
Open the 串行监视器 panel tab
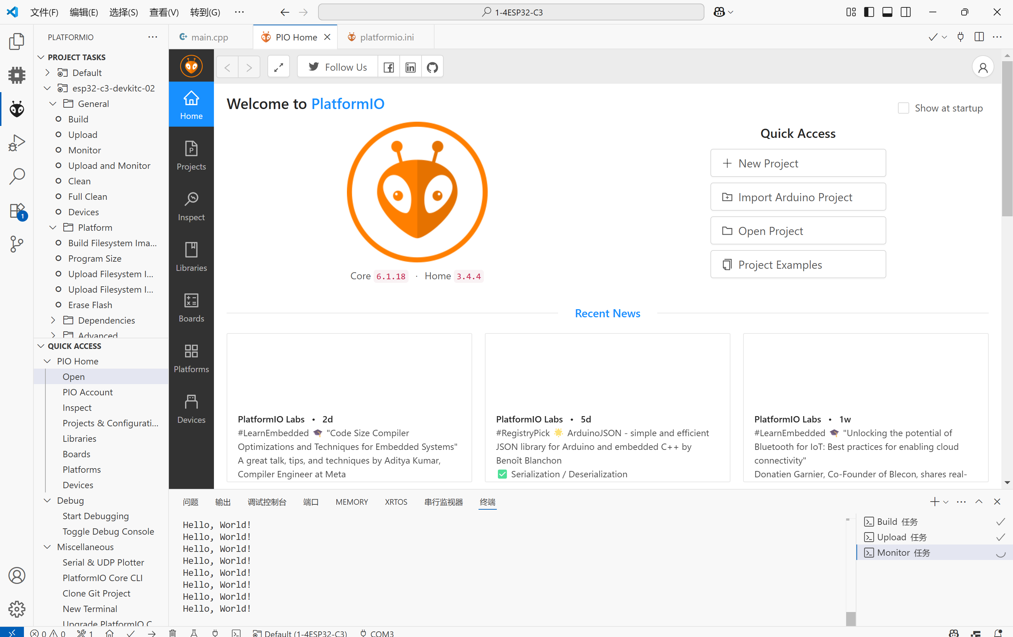[443, 502]
